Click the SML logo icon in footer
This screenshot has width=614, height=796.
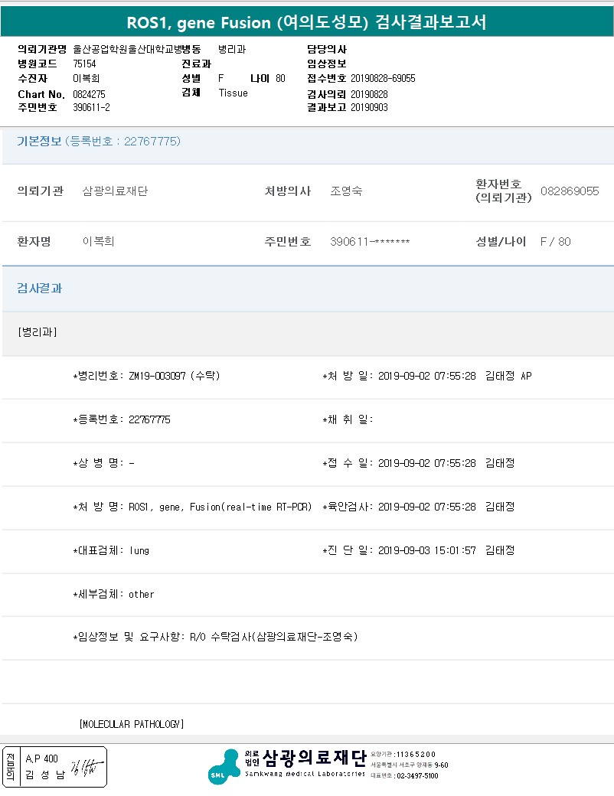[x=224, y=767]
